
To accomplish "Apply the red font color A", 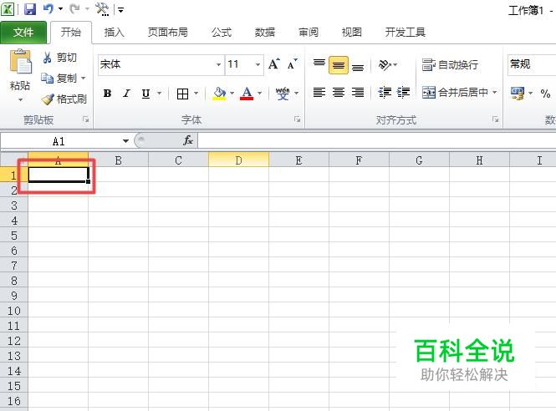I will (x=247, y=94).
